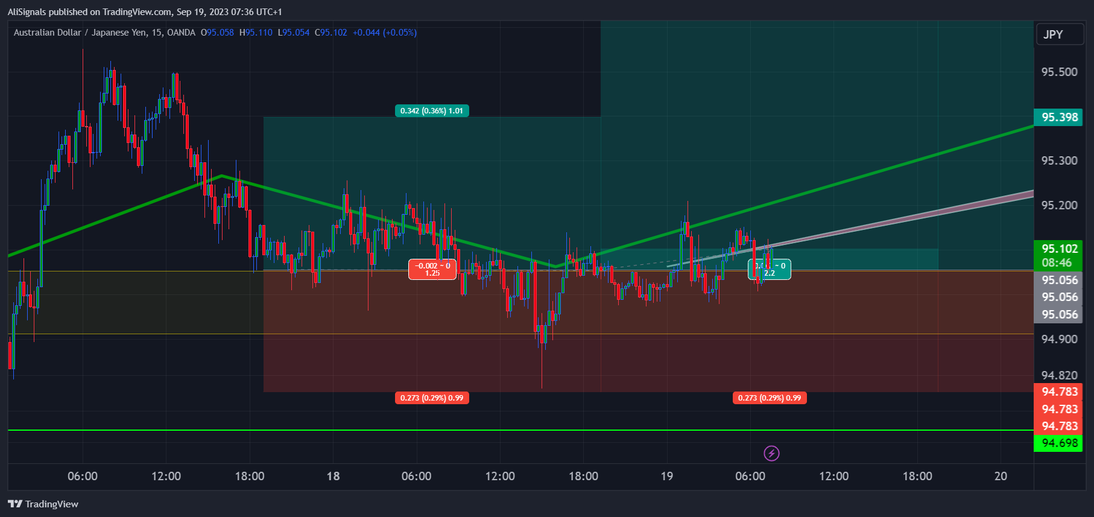1094x517 pixels.
Task: Click the current price label 95.102
Action: click(x=1059, y=249)
